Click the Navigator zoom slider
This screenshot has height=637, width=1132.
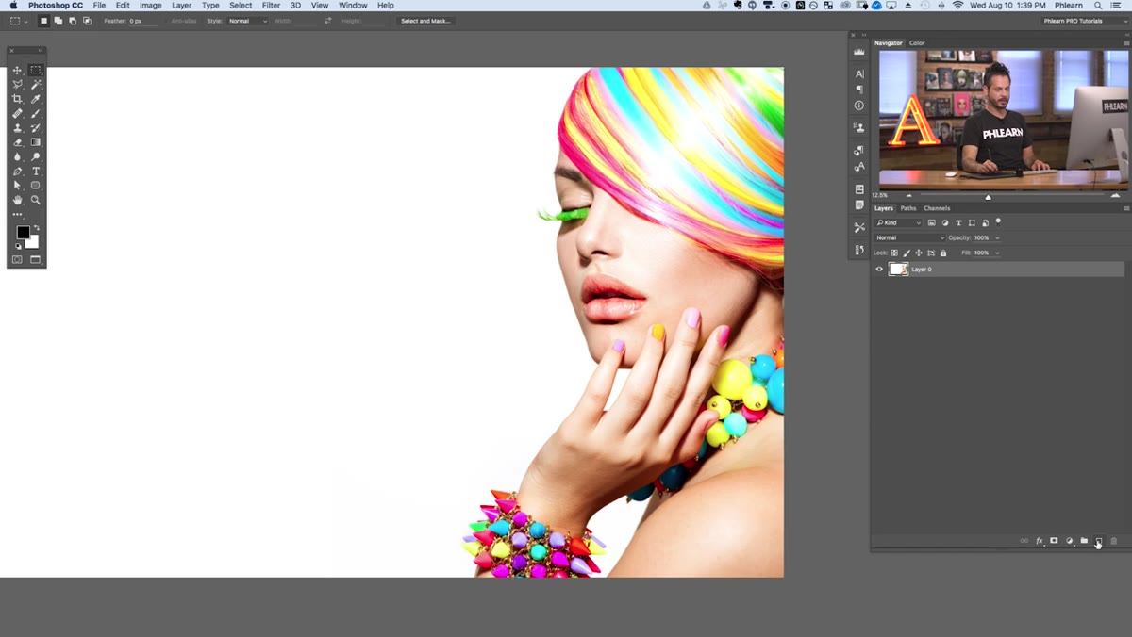tap(989, 196)
